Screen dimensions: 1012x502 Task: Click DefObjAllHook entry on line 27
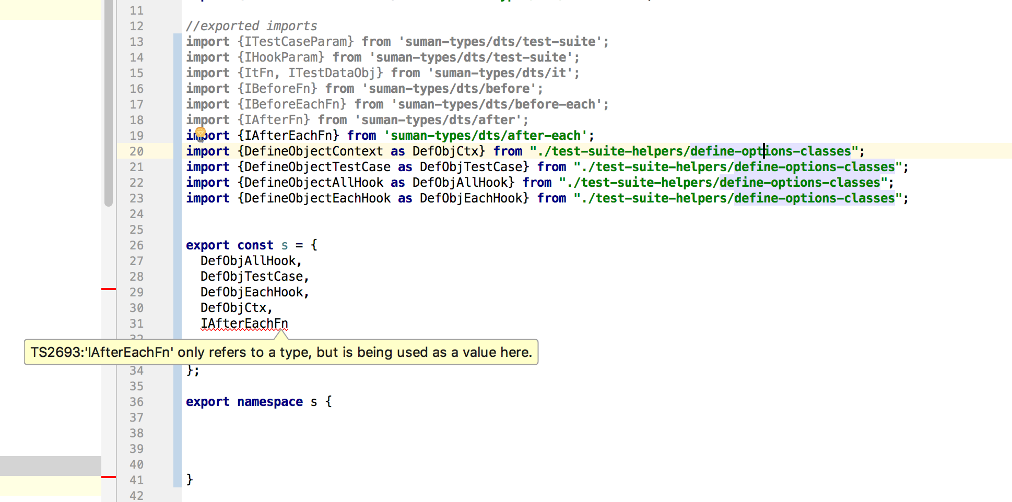pos(248,261)
